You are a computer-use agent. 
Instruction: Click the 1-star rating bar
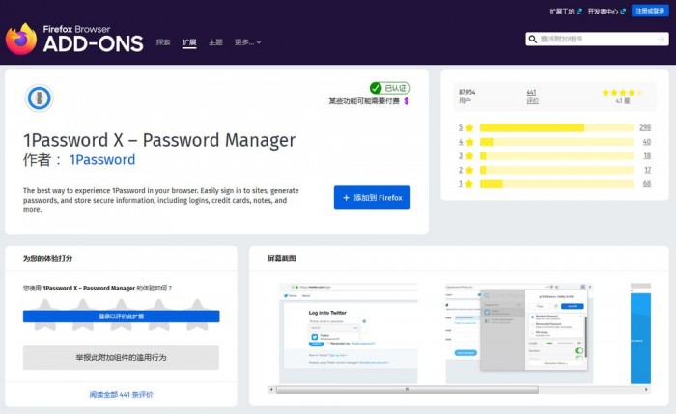[556, 184]
